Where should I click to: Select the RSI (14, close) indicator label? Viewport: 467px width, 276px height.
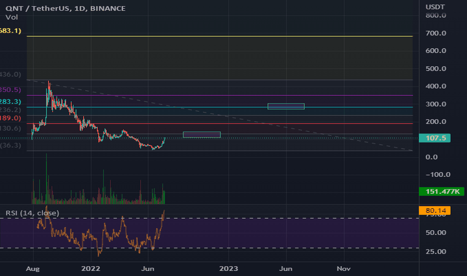[x=32, y=213]
